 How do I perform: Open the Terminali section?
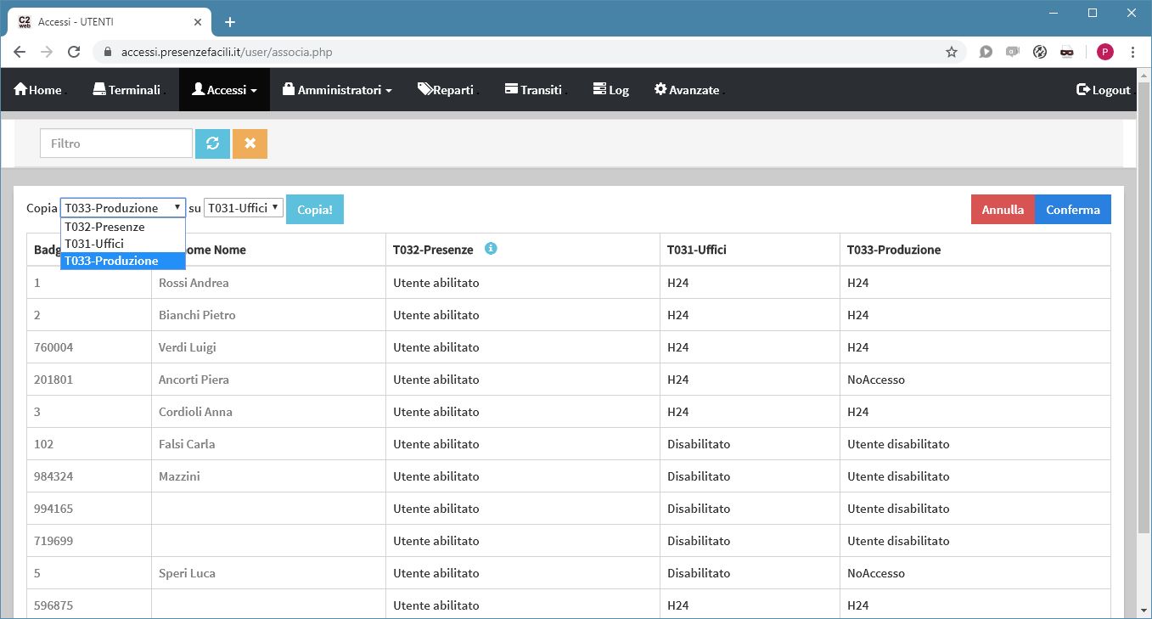click(126, 90)
